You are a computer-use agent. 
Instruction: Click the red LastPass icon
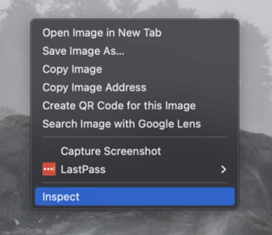(x=49, y=170)
